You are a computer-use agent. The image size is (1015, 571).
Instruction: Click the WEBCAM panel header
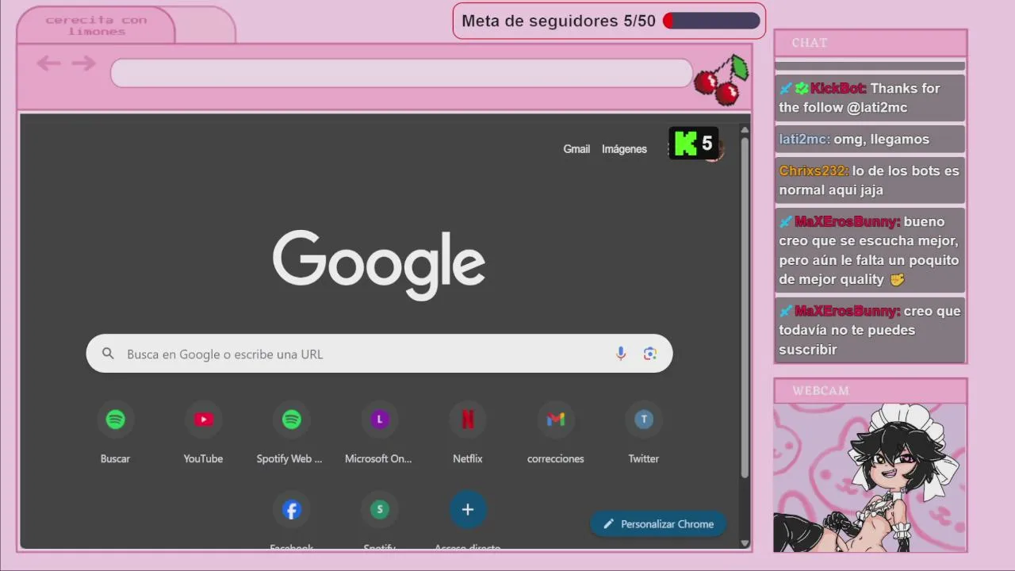click(x=870, y=391)
